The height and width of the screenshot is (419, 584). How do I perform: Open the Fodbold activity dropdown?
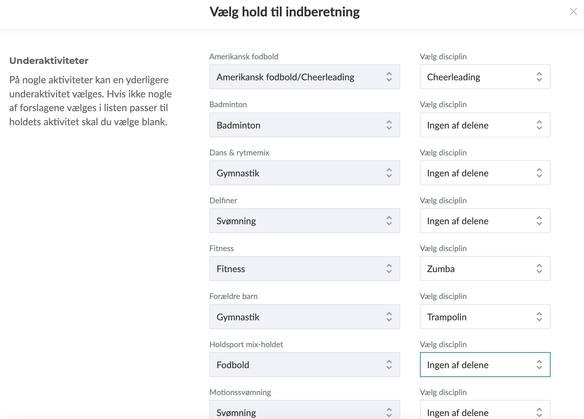pyautogui.click(x=304, y=365)
